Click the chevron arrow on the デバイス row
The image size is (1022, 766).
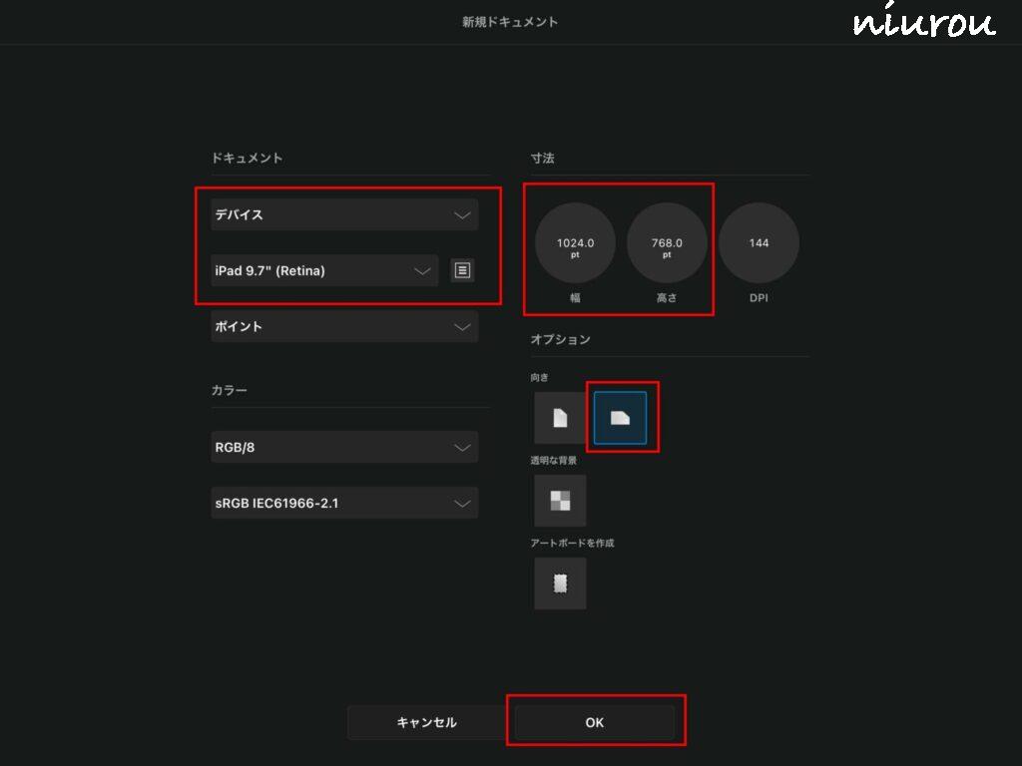click(x=462, y=214)
